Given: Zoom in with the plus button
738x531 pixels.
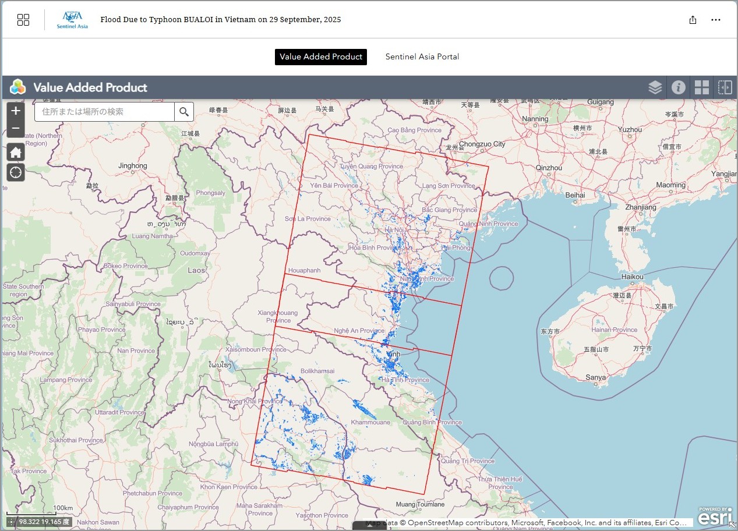Looking at the screenshot, I should [x=16, y=111].
